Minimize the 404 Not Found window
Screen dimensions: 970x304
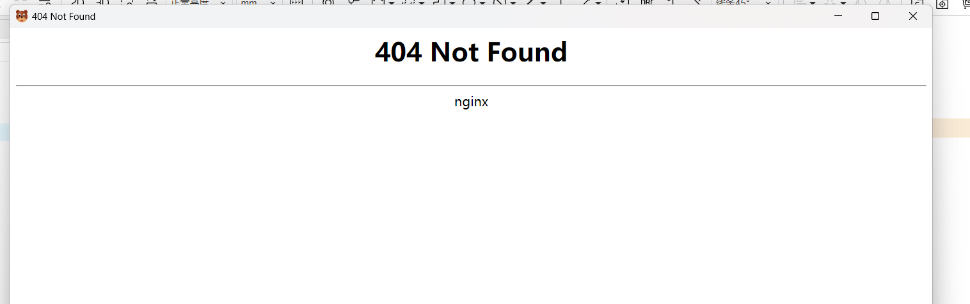838,16
